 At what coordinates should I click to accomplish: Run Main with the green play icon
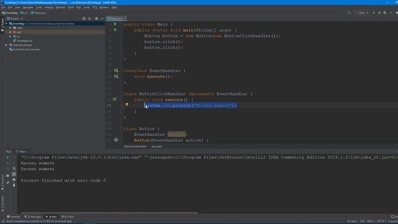click(374, 12)
